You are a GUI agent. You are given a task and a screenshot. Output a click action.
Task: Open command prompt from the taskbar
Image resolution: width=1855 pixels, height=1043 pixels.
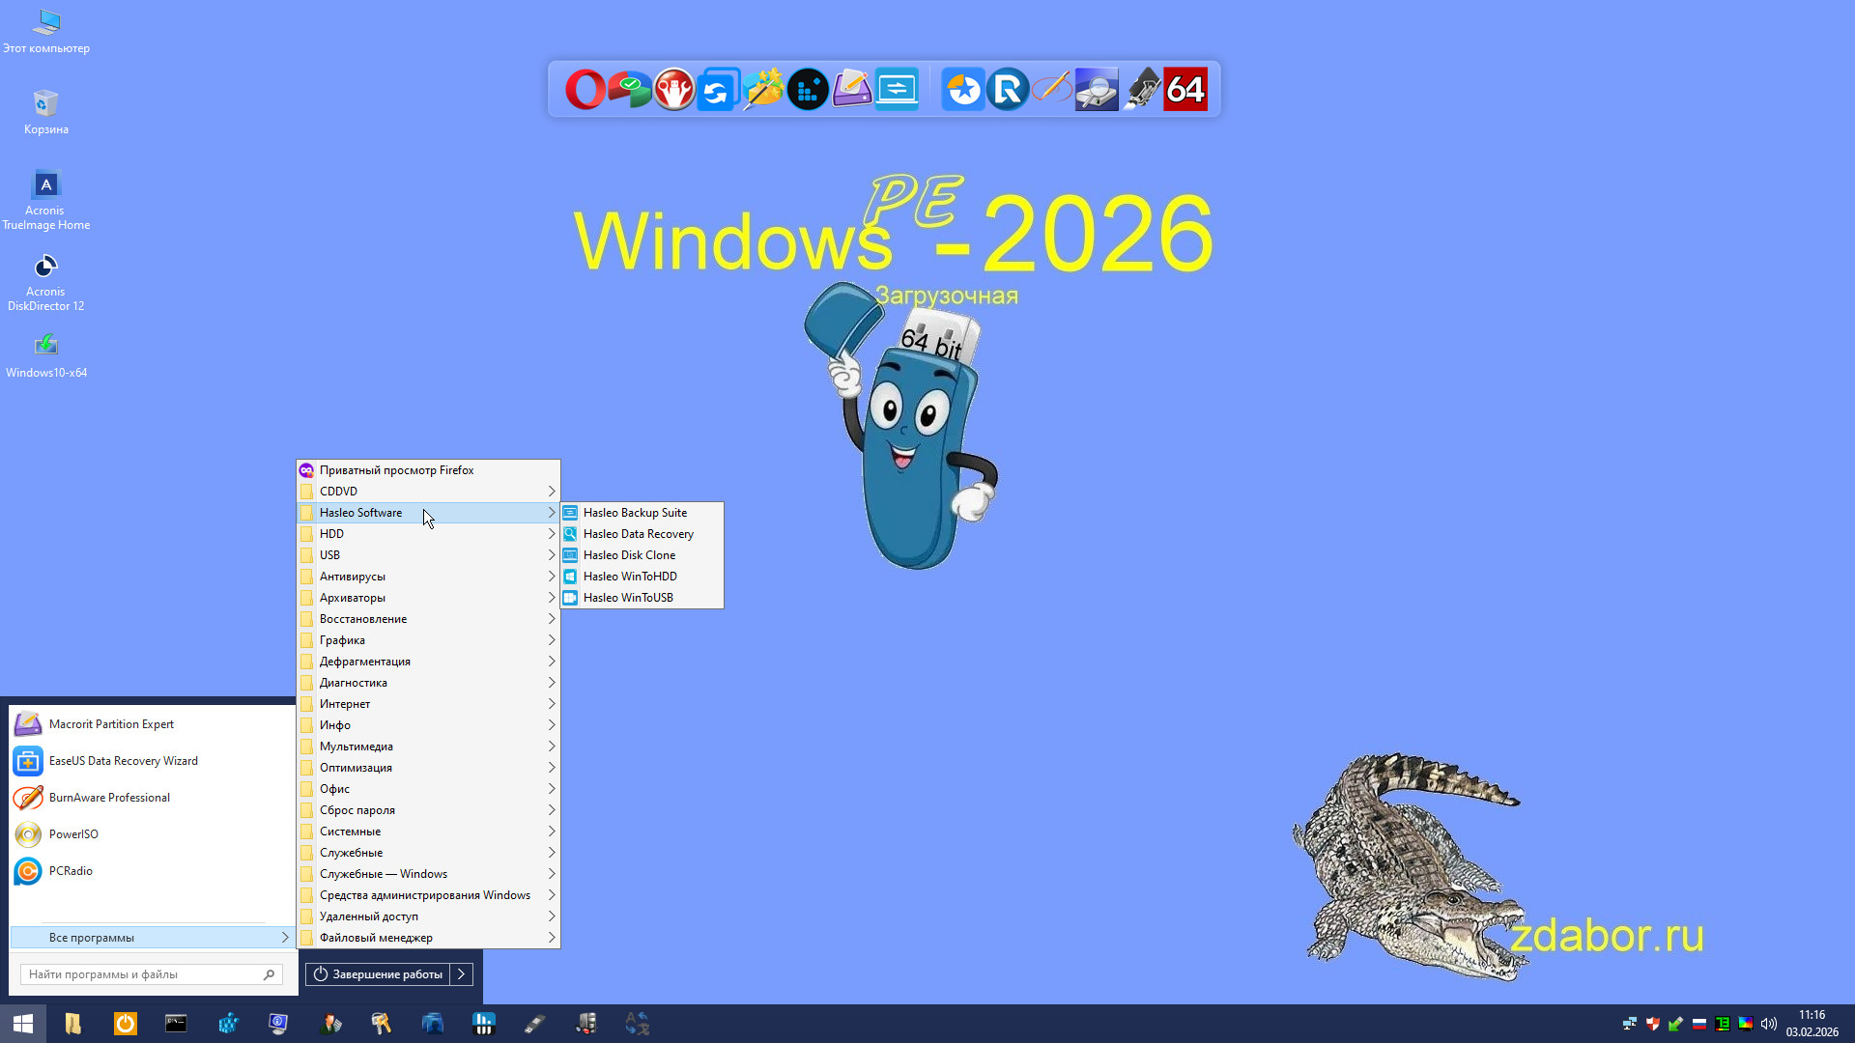coord(176,1023)
